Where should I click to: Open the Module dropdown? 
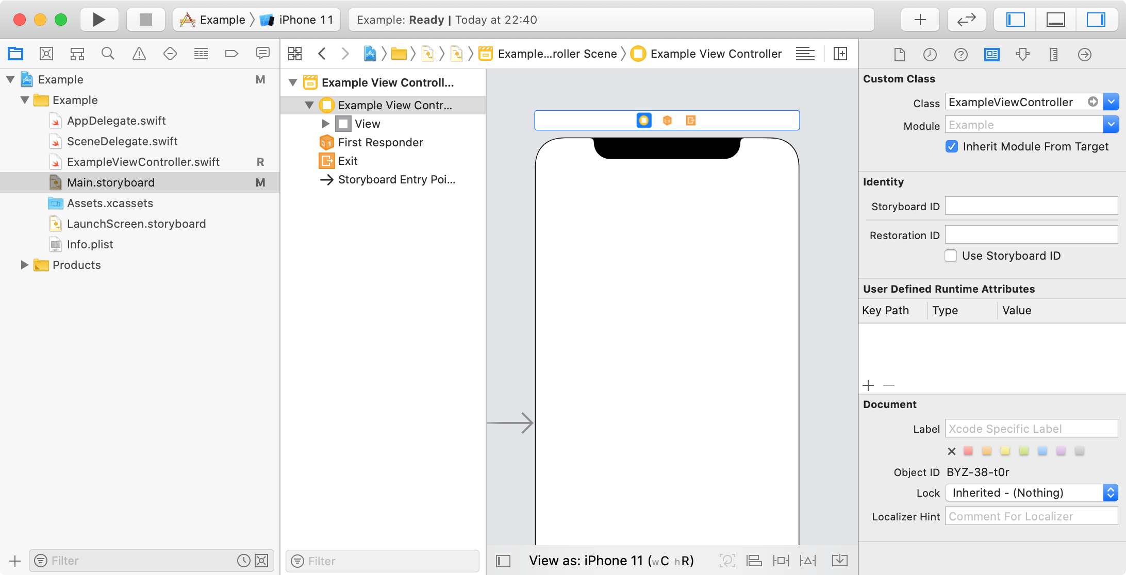tap(1111, 124)
